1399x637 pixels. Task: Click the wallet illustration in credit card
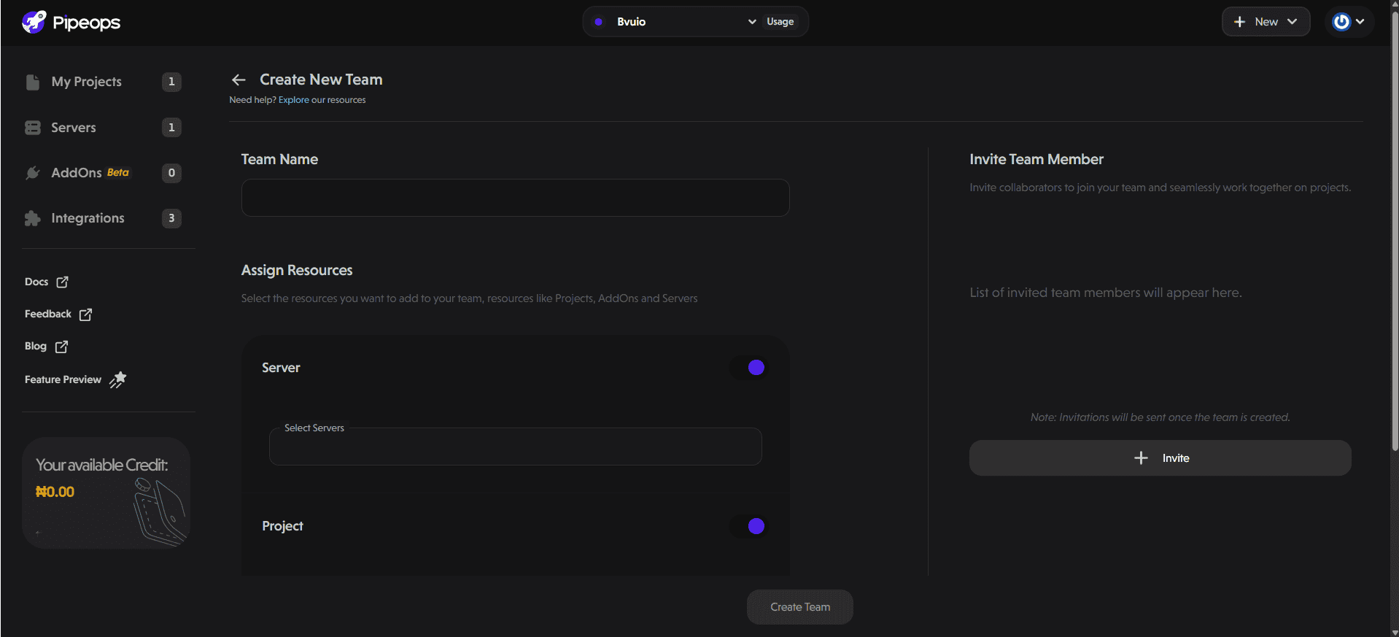pos(159,511)
